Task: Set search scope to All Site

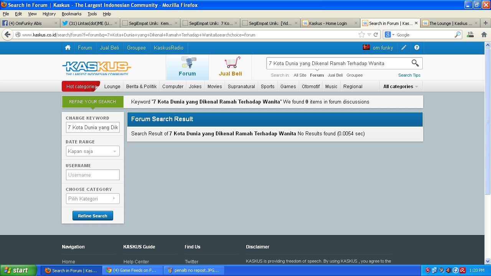Action: 300,75
